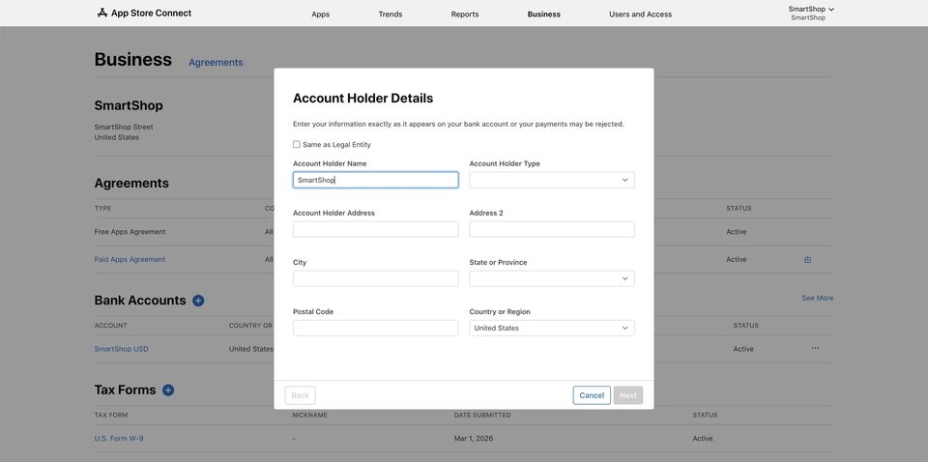This screenshot has width=928, height=462.
Task: Click the Active status of U.S. Form W-9
Action: tap(703, 439)
